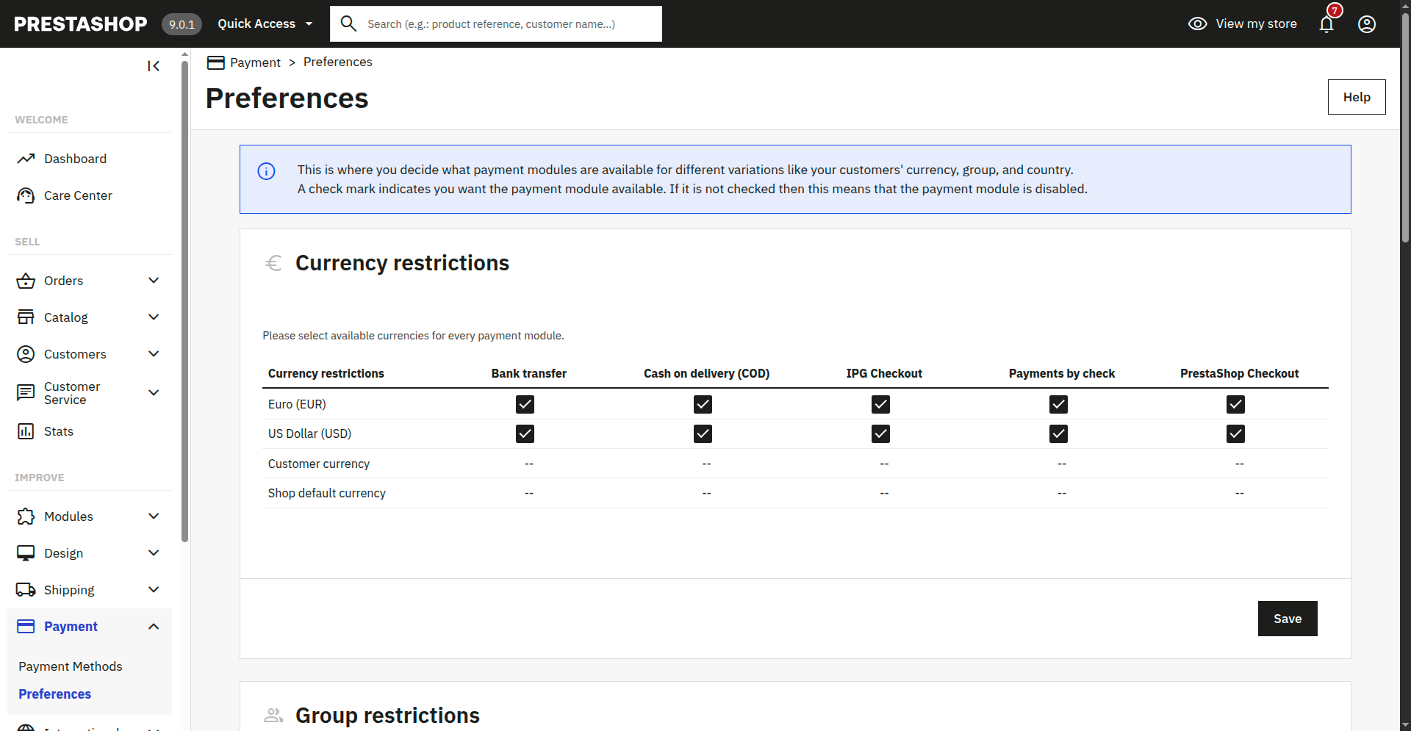Viewport: 1411px width, 731px height.
Task: Click the Shop default currency row label
Action: click(x=327, y=493)
